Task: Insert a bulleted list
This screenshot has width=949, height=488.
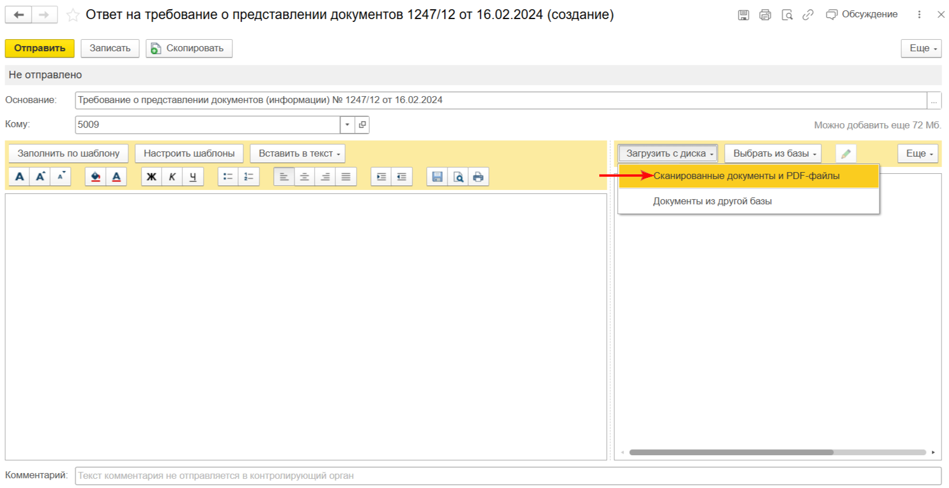Action: (228, 177)
